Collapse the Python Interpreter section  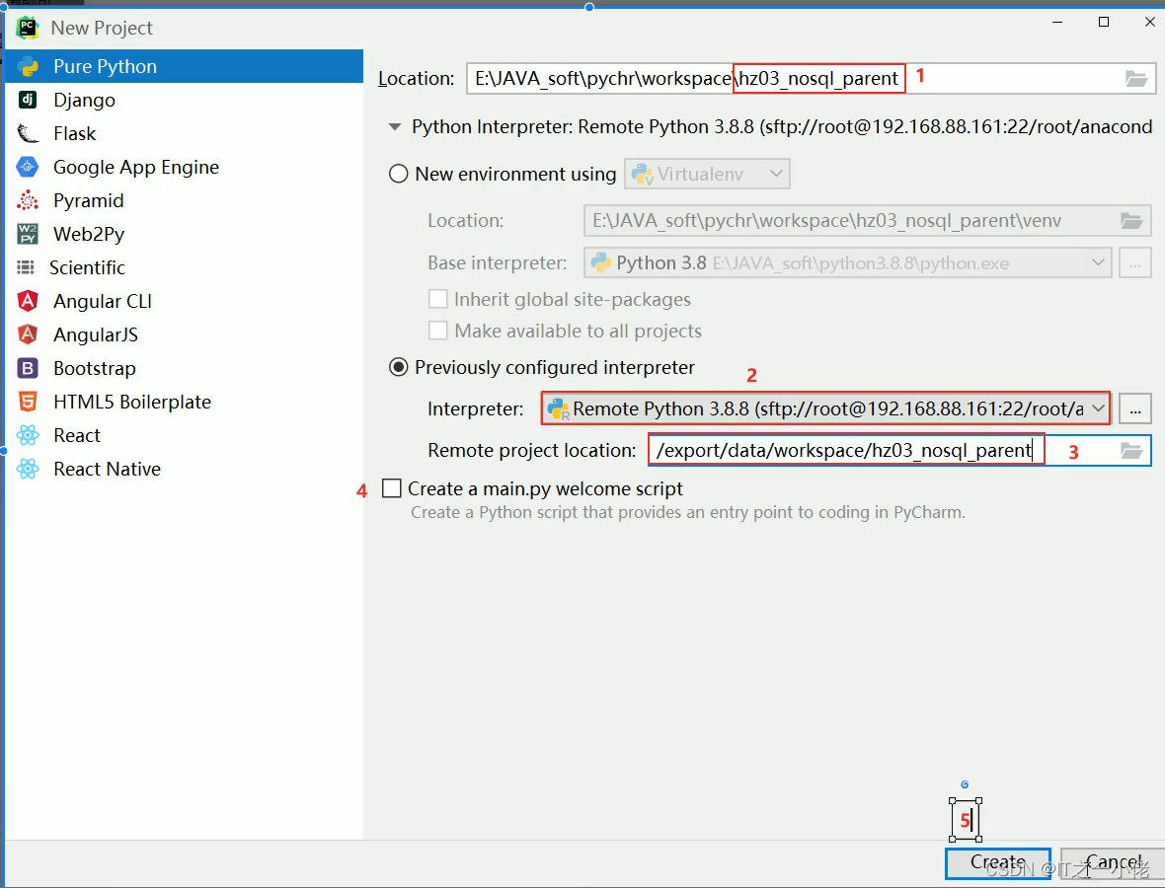pos(395,127)
